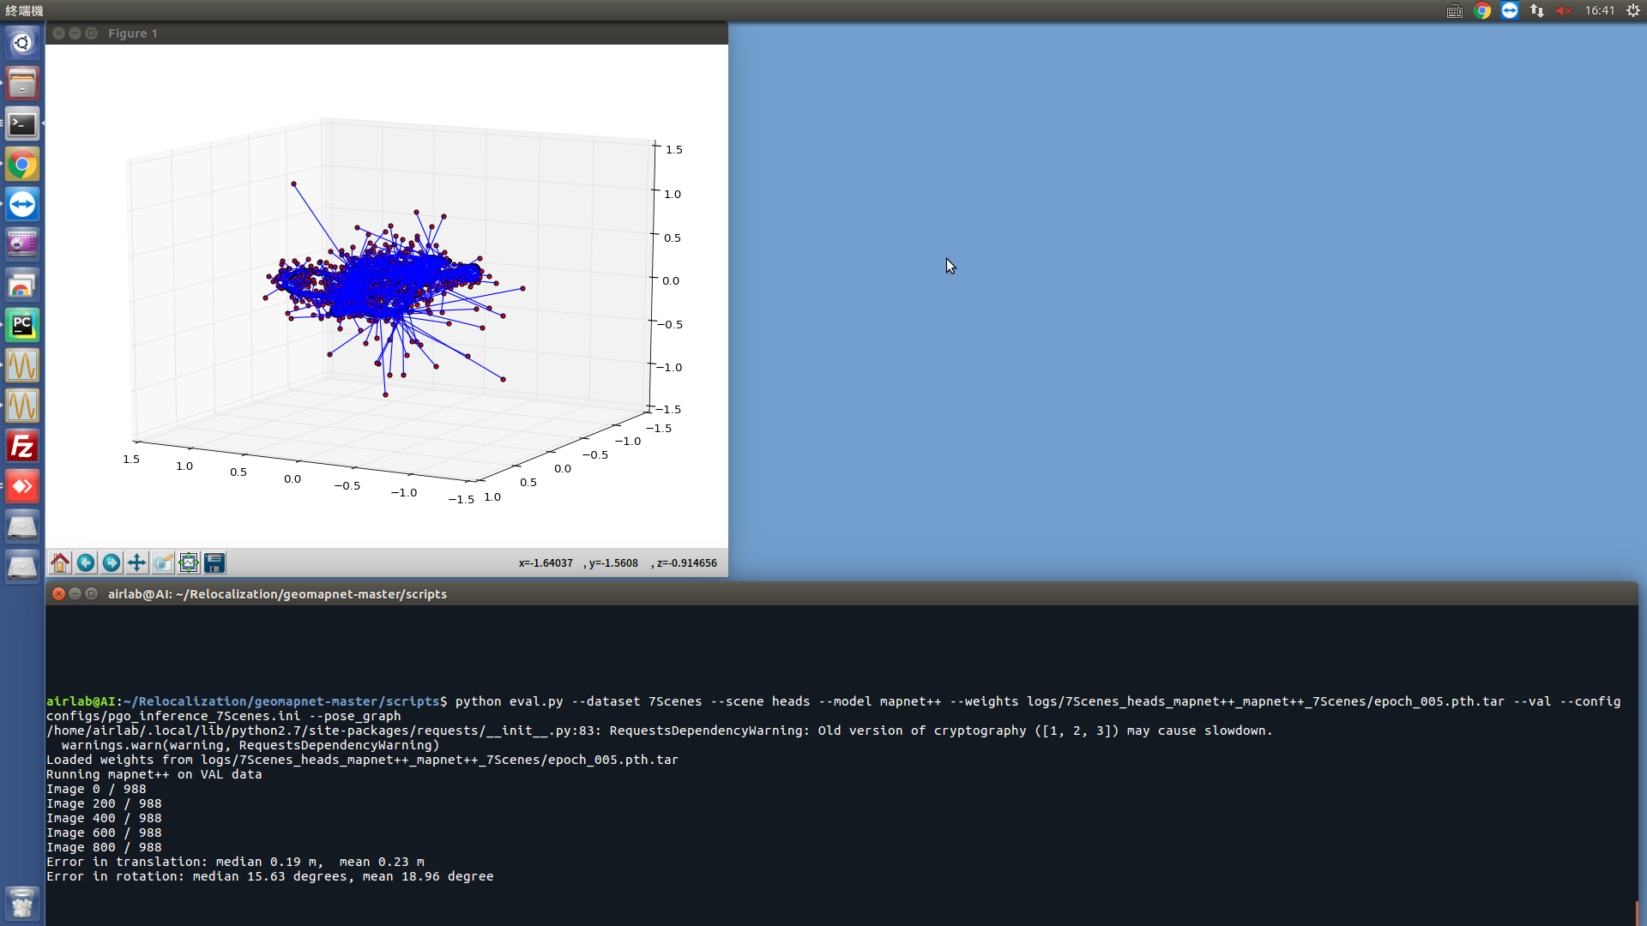
Task: Open the subplot configuration tool
Action: coord(189,563)
